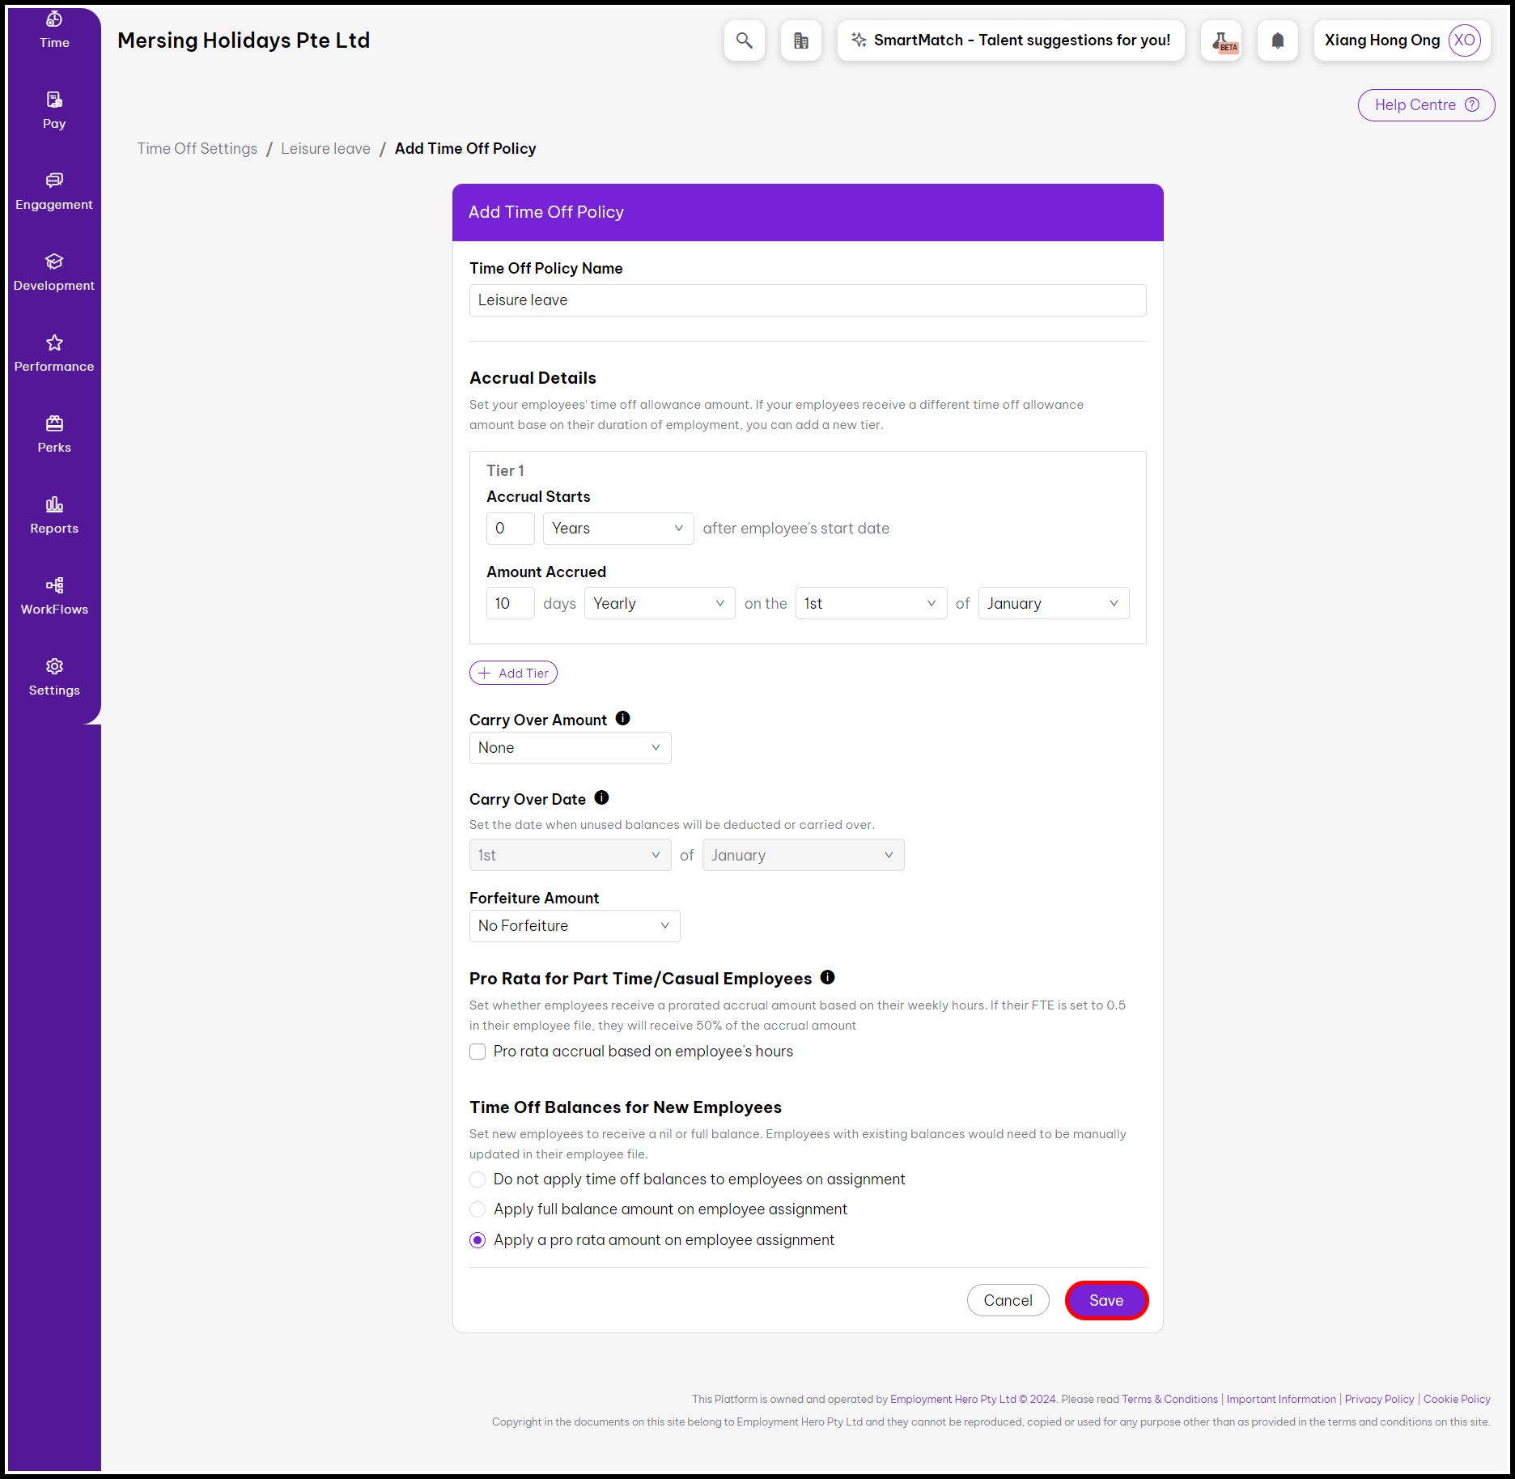
Task: Open the Yearly accrual frequency dropdown
Action: tap(659, 604)
